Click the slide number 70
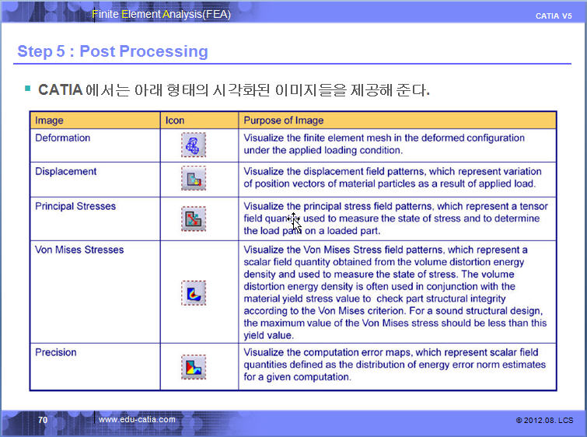587x437 pixels. point(44,420)
